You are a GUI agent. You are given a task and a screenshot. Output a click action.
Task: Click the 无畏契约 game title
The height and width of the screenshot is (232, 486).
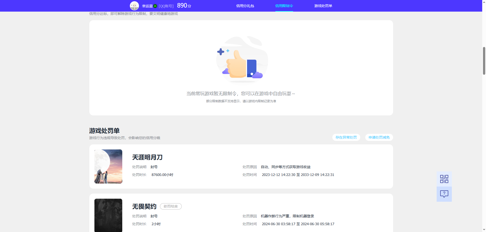(144, 207)
